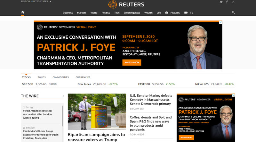This screenshot has height=142, width=256.
Task: Expand the Edition: United States dropdown
Action: [36, 1]
